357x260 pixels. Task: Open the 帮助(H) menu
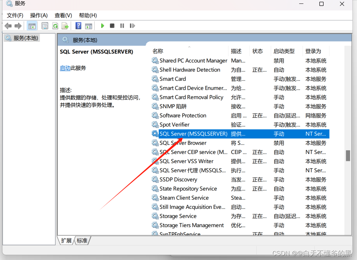(88, 15)
